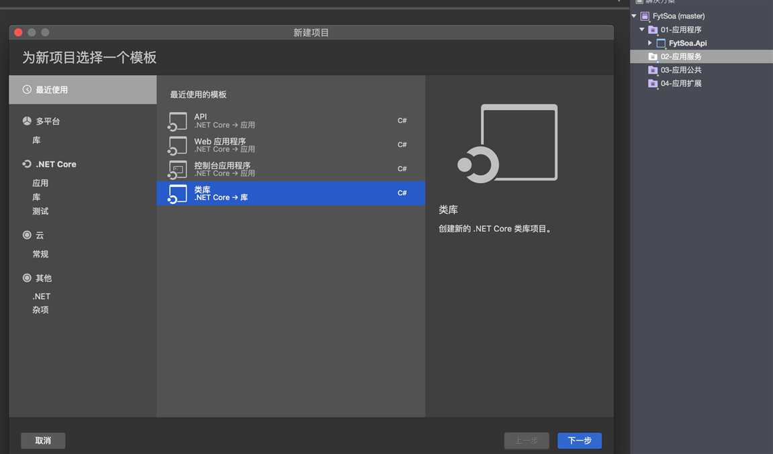This screenshot has width=773, height=454.
Task: Click the API template icon
Action: [177, 121]
